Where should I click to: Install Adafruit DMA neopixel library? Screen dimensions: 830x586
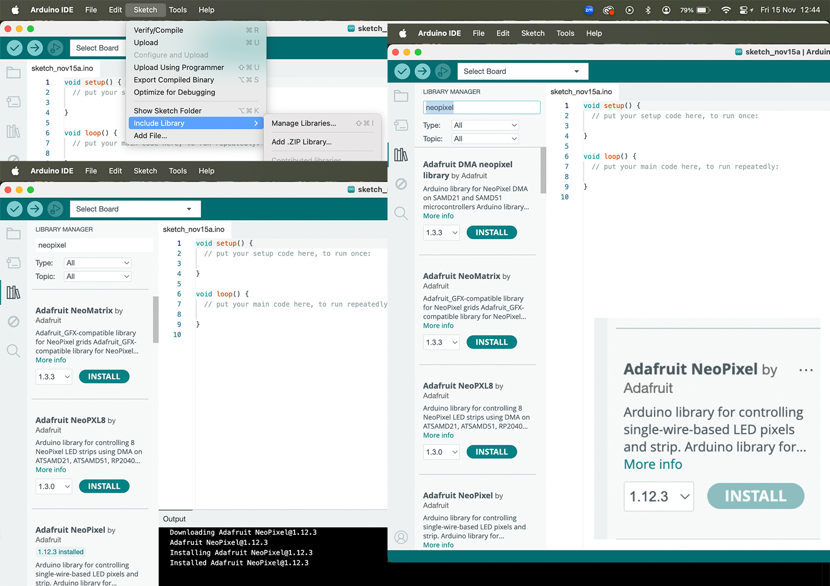[492, 233]
